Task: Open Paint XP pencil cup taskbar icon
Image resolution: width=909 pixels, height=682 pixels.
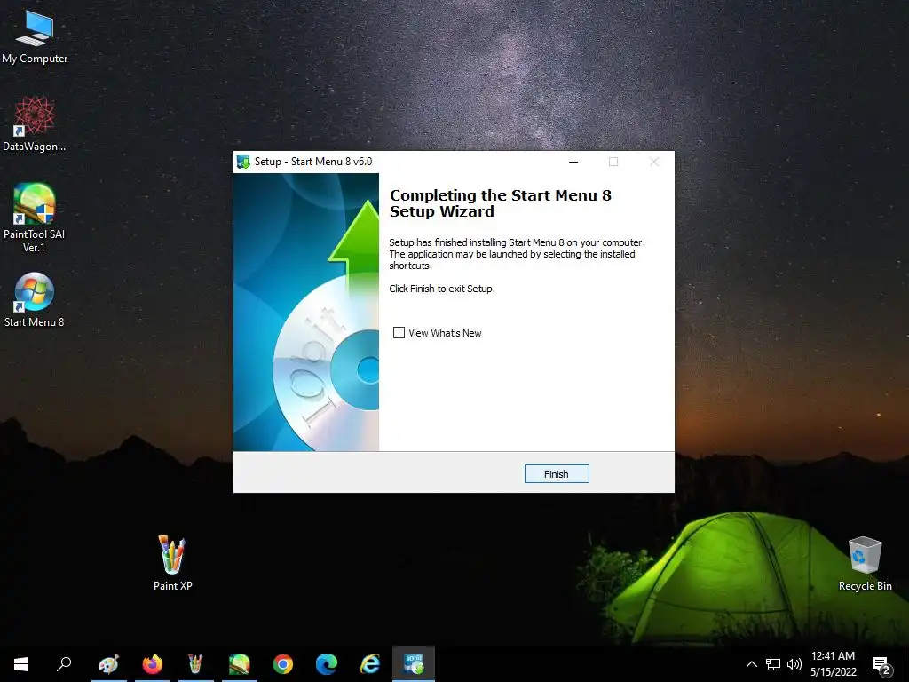Action: tap(196, 664)
